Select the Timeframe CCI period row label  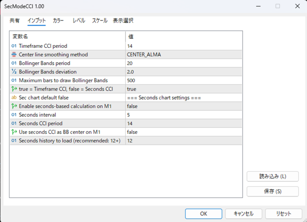click(x=43, y=46)
